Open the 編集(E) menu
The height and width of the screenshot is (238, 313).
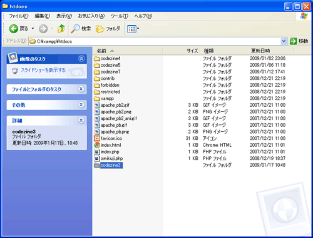[x=43, y=16]
